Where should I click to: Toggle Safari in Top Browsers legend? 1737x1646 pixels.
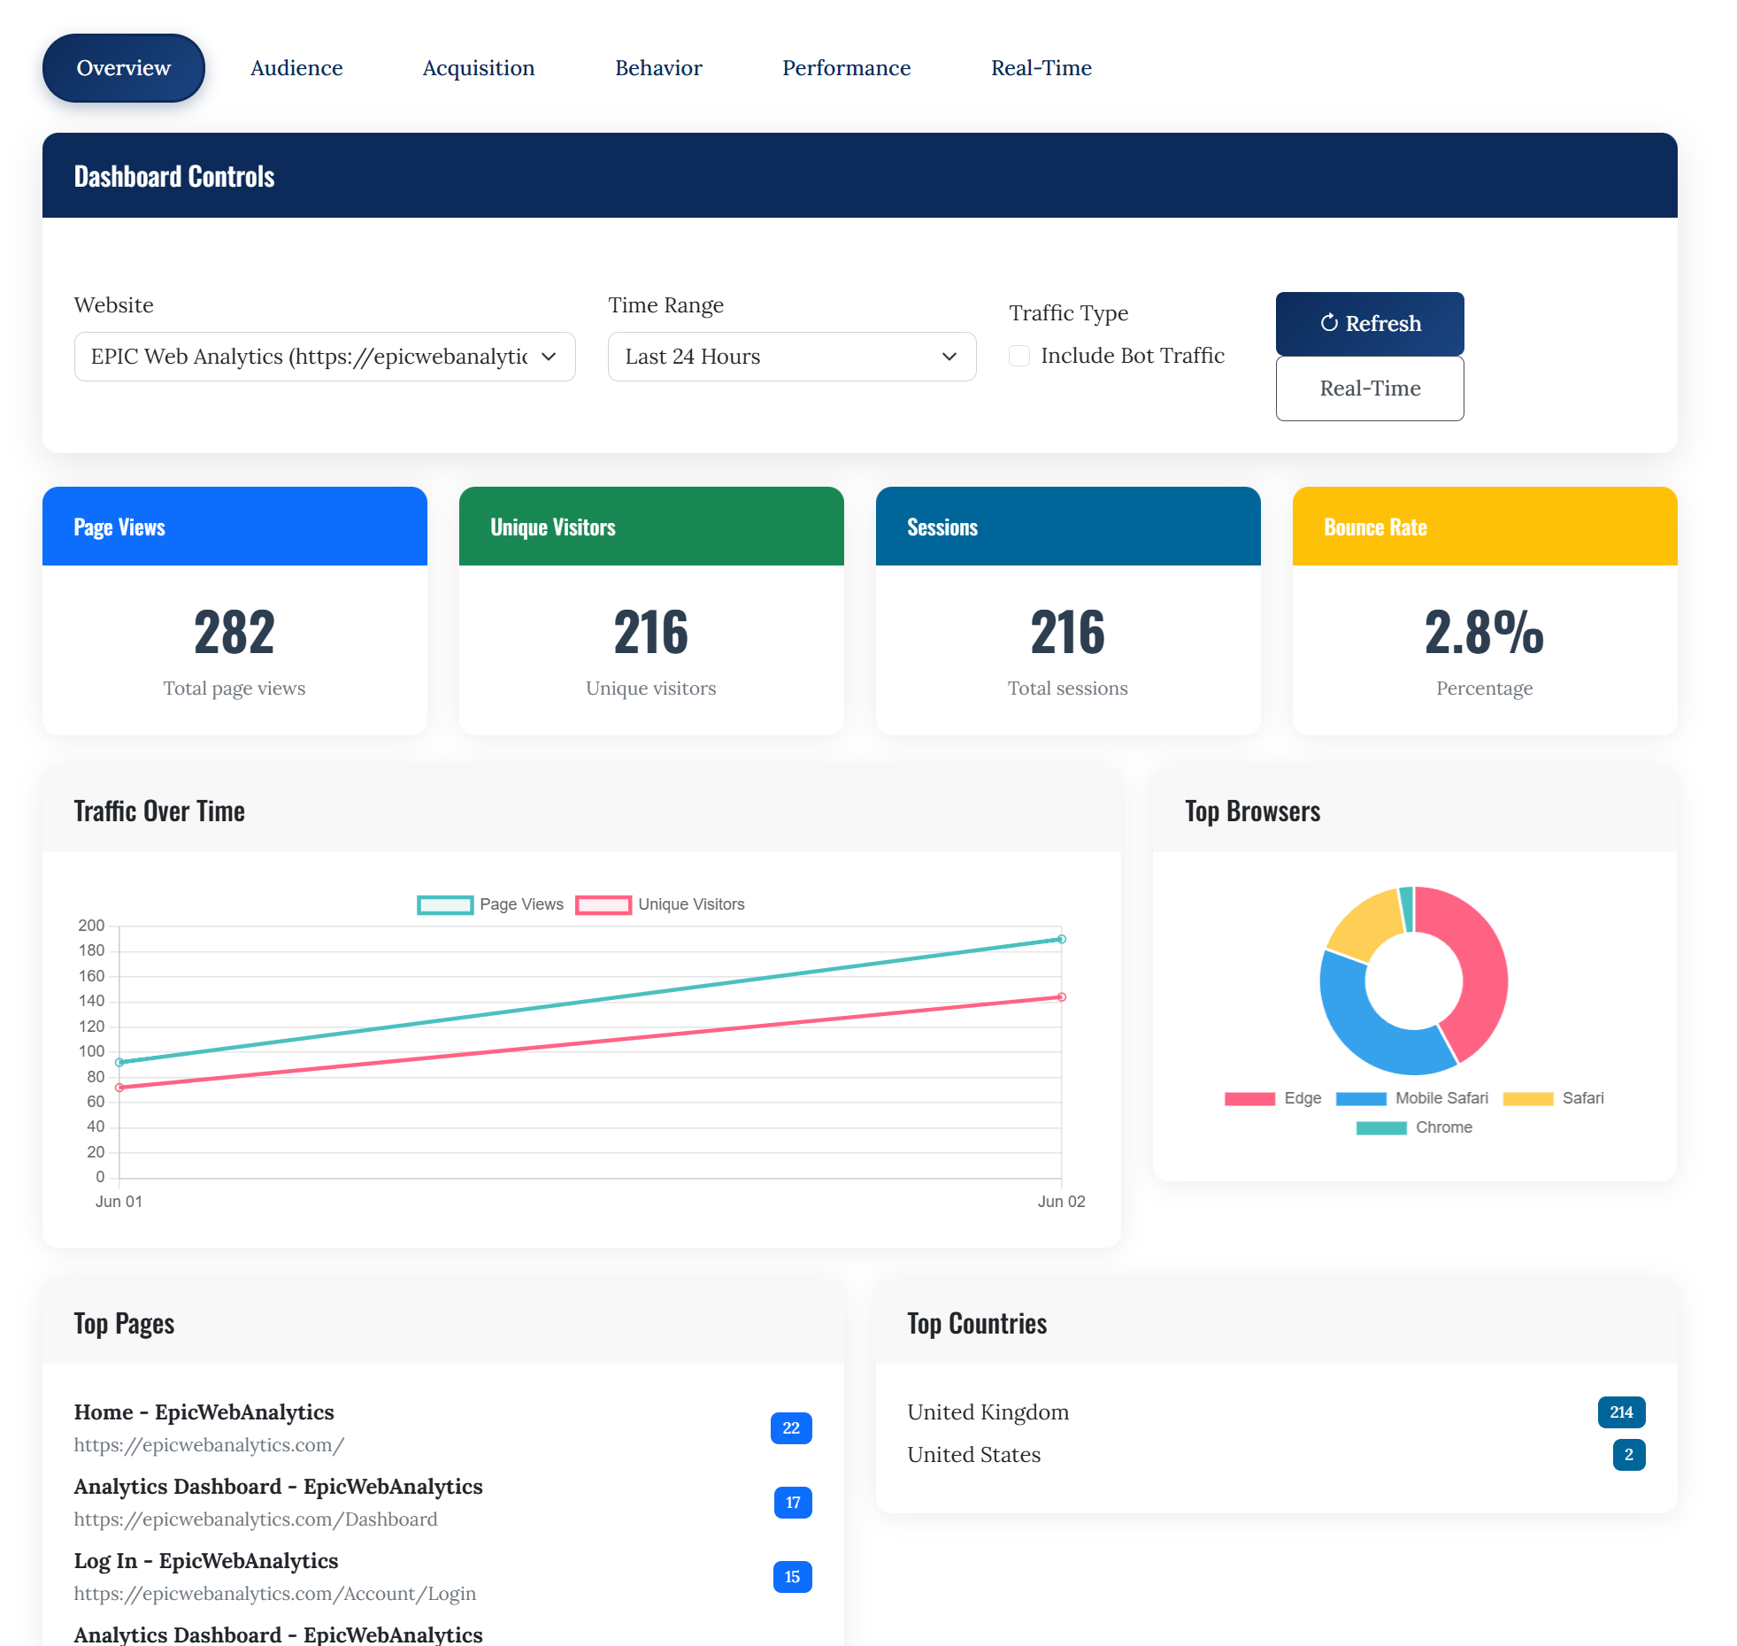pos(1557,1098)
